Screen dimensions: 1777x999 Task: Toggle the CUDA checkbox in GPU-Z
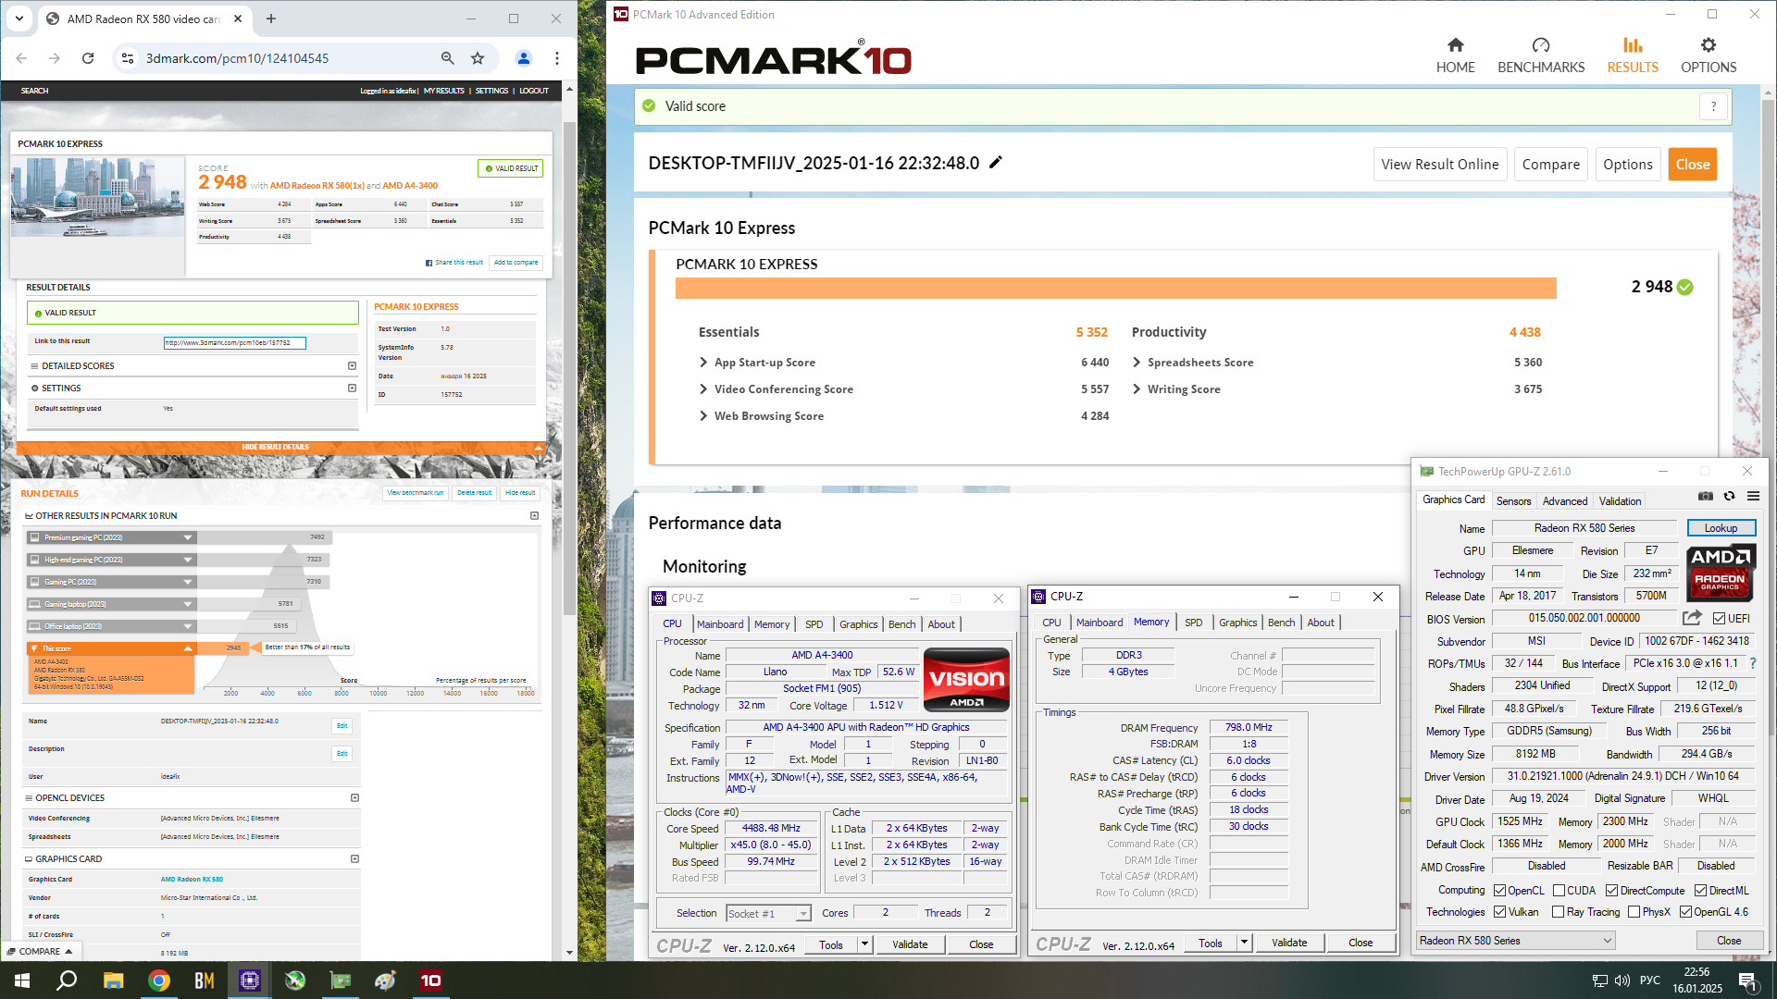[x=1559, y=891]
